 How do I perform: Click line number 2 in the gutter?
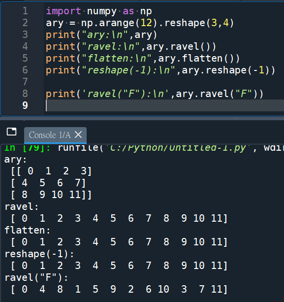(25, 23)
